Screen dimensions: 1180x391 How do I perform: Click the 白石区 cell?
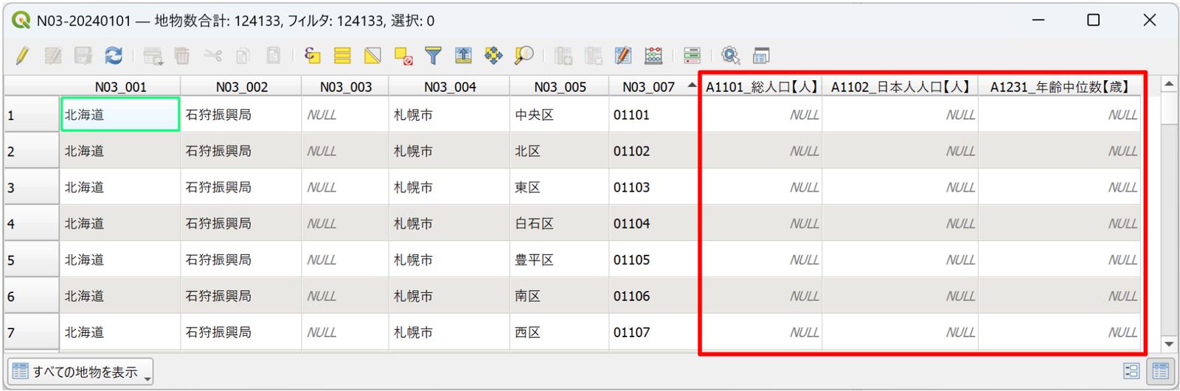tap(559, 223)
